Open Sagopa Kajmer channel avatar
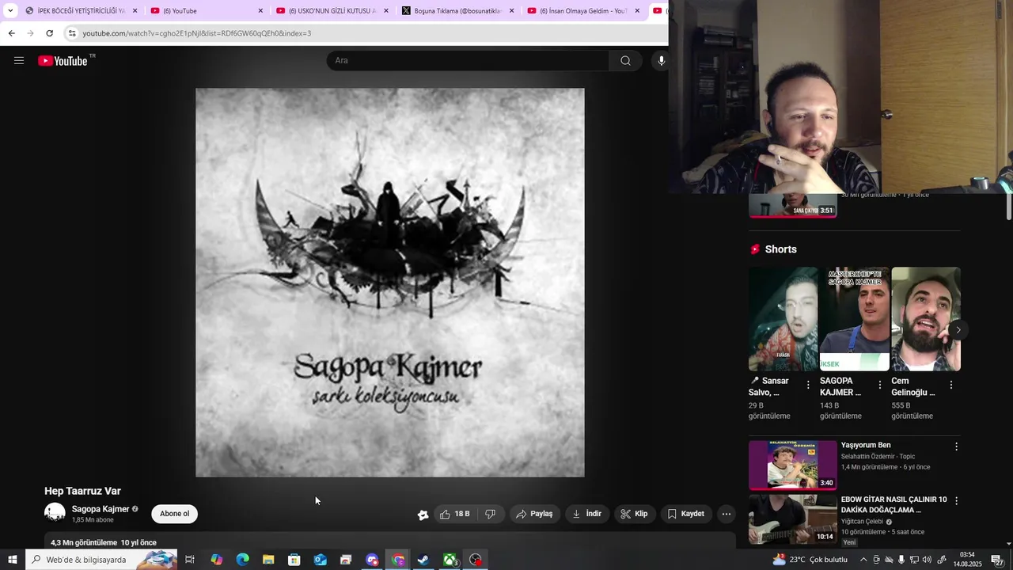1013x570 pixels. click(55, 514)
